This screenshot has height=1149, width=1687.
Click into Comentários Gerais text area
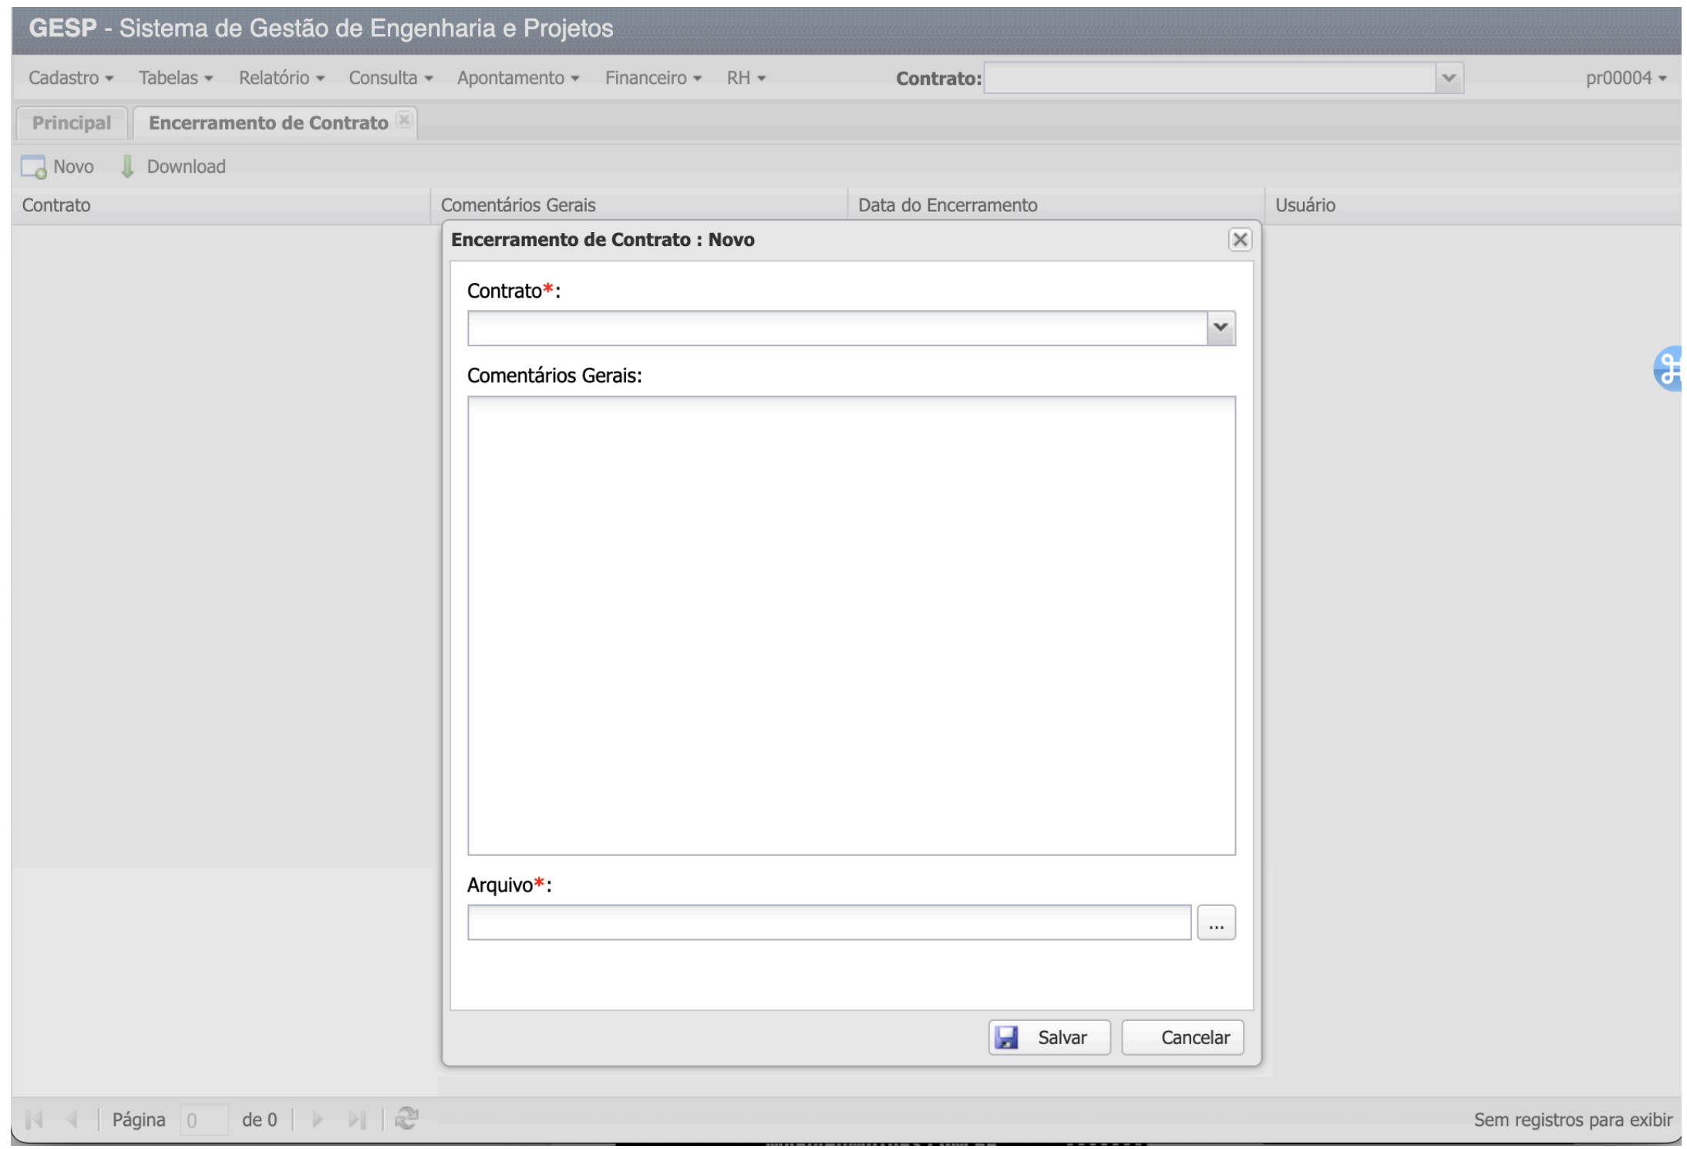(x=850, y=625)
